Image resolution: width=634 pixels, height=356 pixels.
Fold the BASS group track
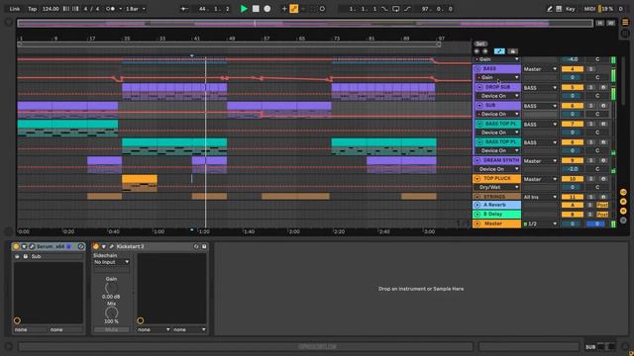pyautogui.click(x=477, y=69)
